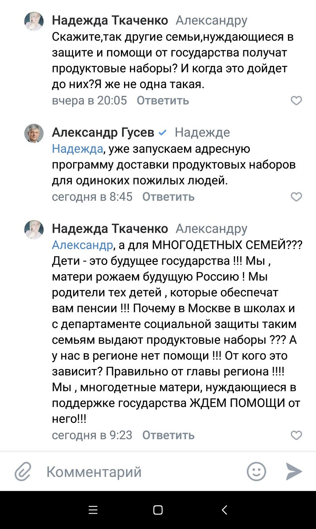316x529 pixels.
Task: Like Alexander Gusev's 8:45 comment heart
Action: click(x=296, y=197)
